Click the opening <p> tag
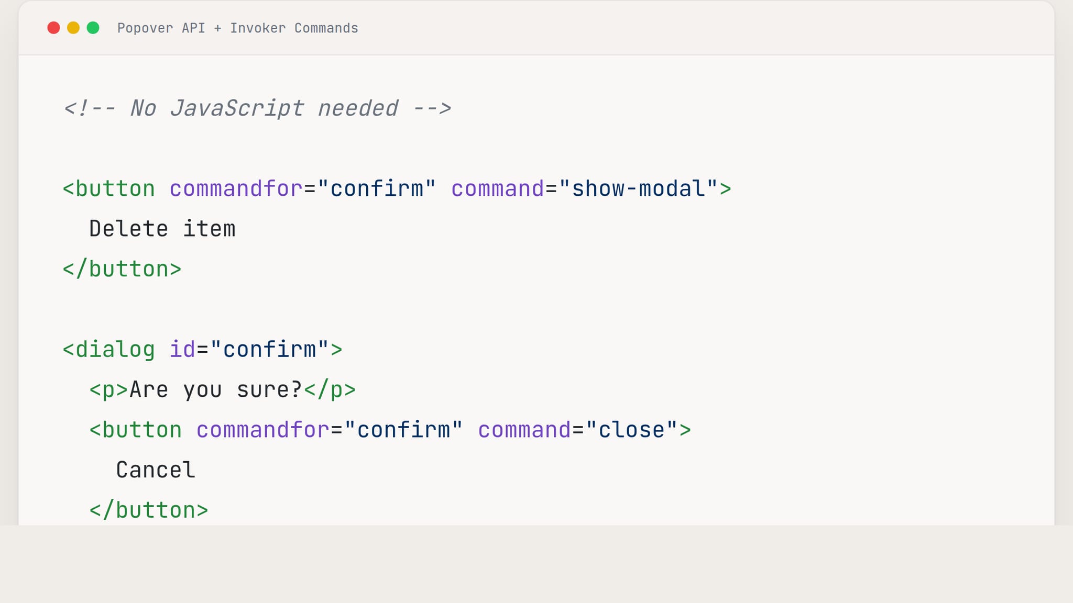Viewport: 1073px width, 603px height. tap(108, 390)
